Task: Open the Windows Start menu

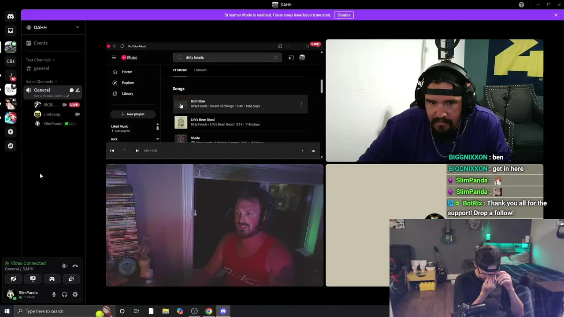Action: coord(7,311)
